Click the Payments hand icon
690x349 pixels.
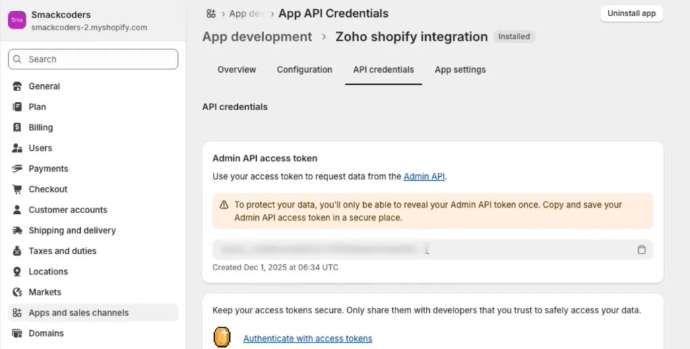pyautogui.click(x=17, y=169)
